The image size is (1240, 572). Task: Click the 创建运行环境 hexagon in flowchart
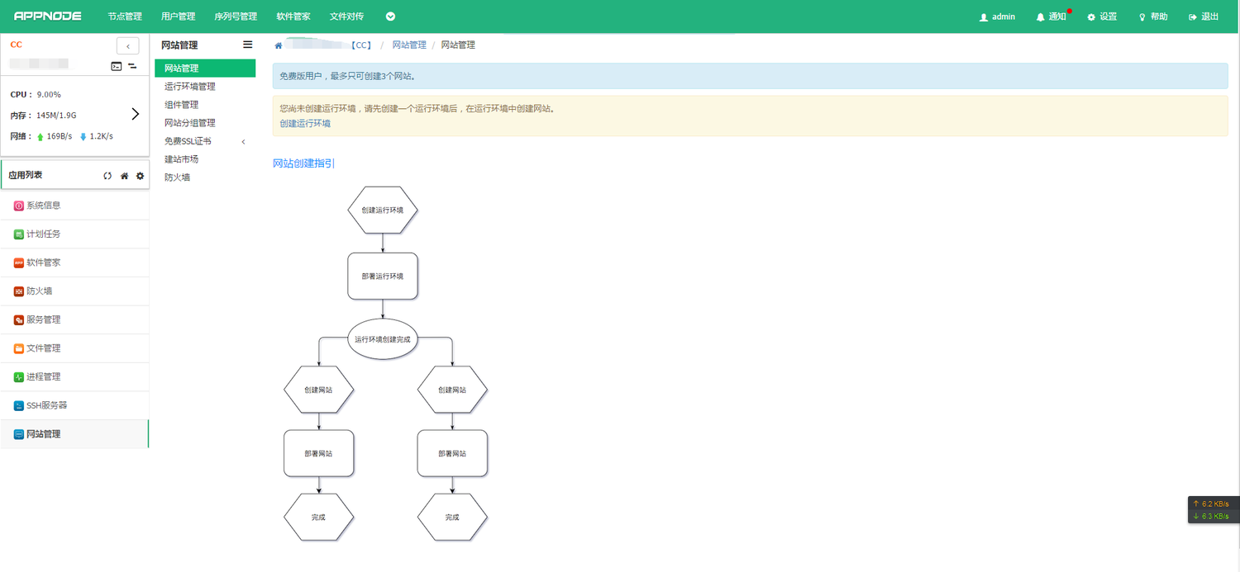[x=383, y=210]
